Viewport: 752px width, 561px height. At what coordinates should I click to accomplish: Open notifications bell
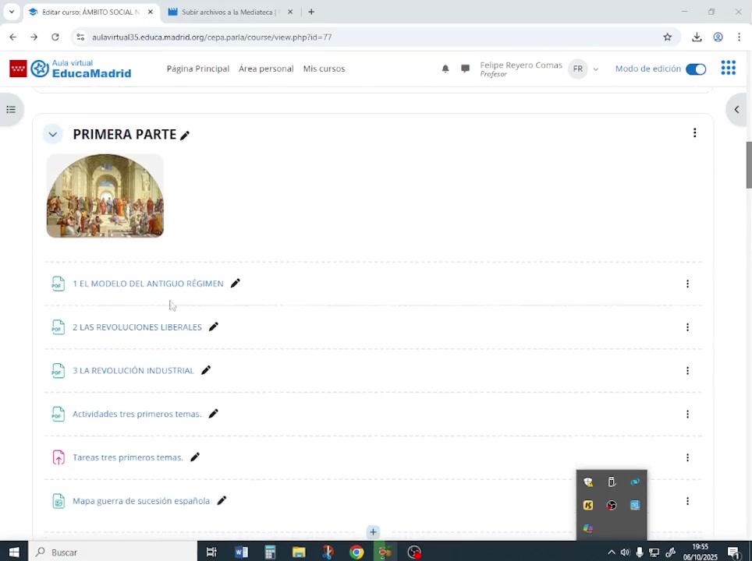pyautogui.click(x=445, y=69)
